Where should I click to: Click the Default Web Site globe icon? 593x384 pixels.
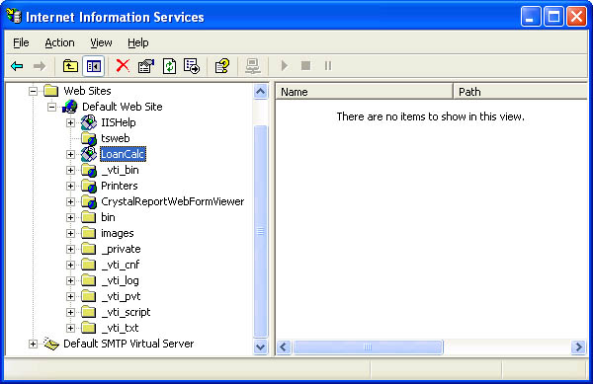70,107
